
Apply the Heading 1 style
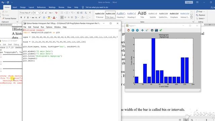pyautogui.click(x=121, y=15)
